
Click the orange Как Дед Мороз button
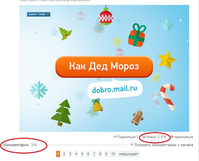click(104, 67)
